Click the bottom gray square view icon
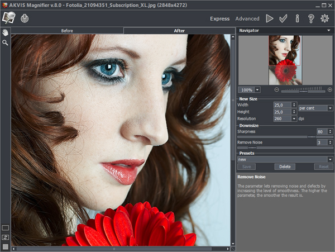 pos(6,247)
